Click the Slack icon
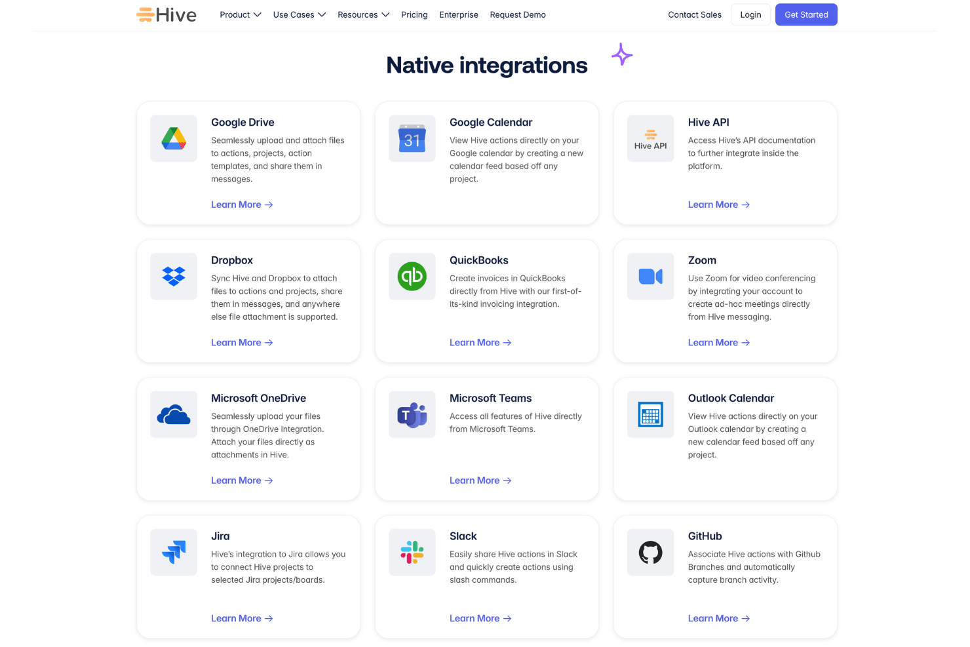 coord(412,553)
